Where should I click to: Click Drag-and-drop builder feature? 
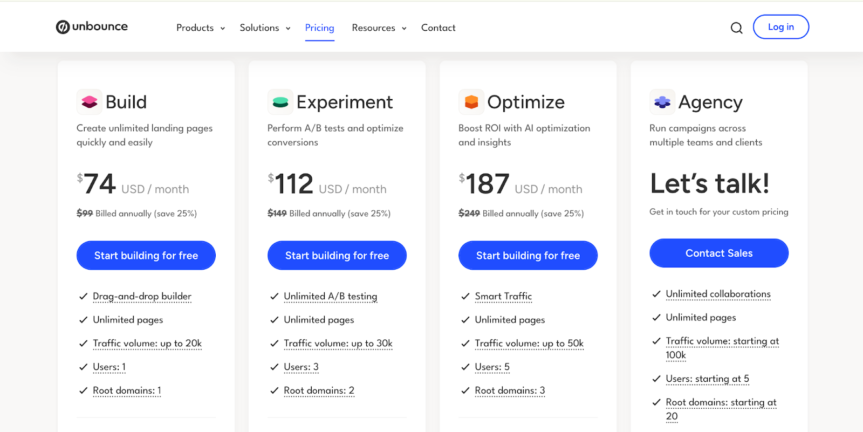(x=142, y=296)
